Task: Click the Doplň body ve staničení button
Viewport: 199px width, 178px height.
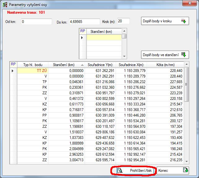Action: pyautogui.click(x=165, y=55)
